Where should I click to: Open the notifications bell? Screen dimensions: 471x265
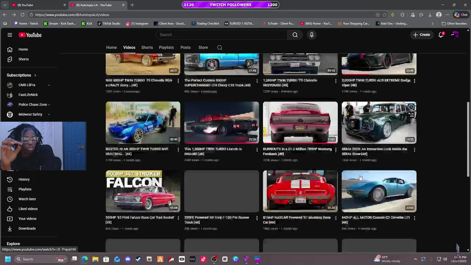click(441, 35)
